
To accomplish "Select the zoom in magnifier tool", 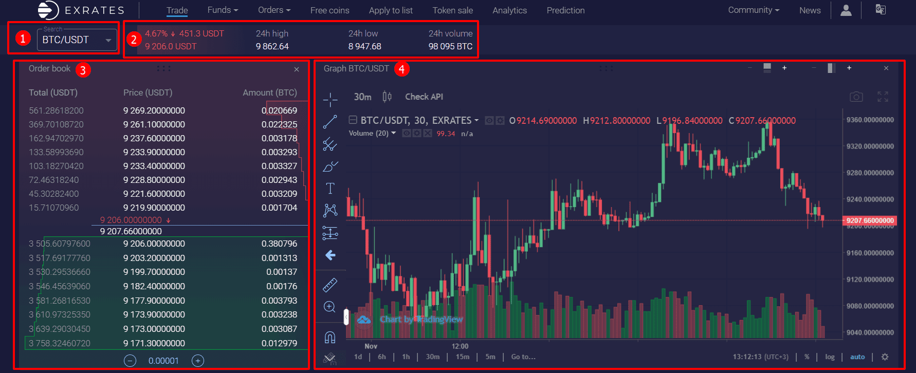I will (x=330, y=307).
